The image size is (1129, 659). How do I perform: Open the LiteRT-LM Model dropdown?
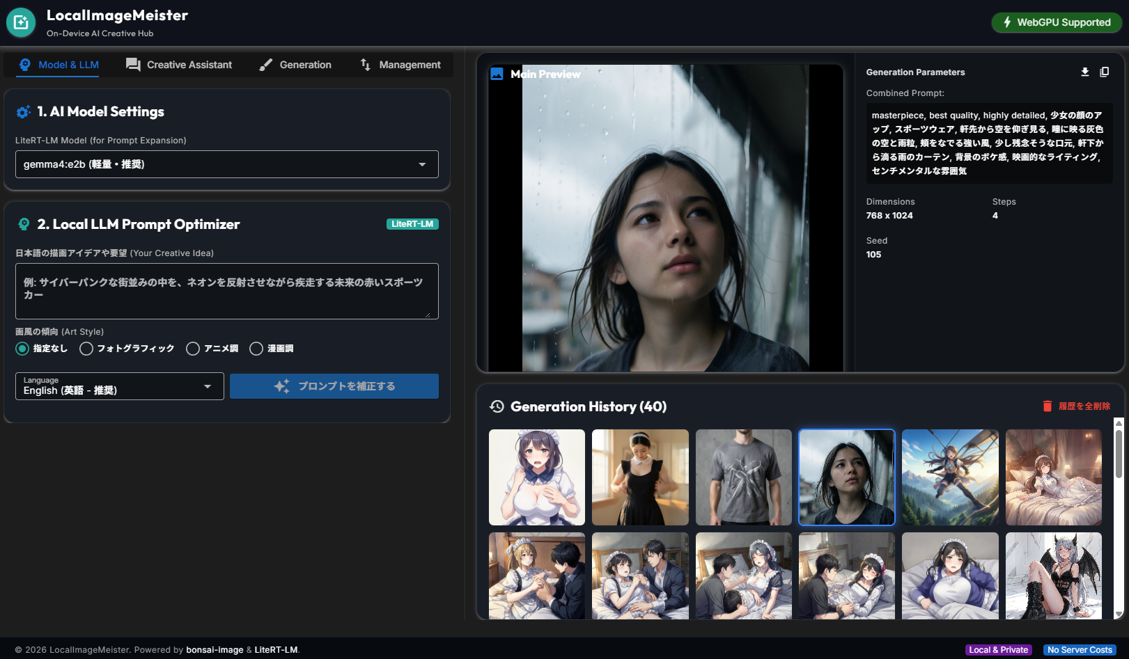227,164
